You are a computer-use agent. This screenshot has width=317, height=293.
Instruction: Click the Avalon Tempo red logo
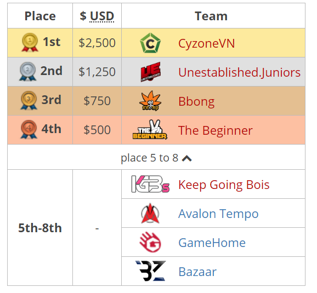[x=150, y=213]
